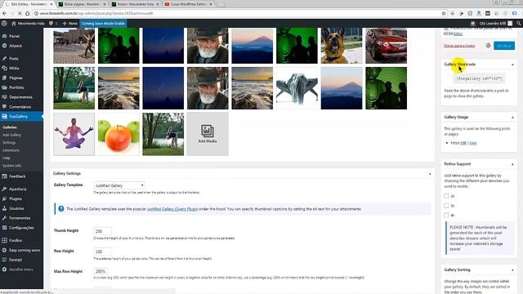523x294 pixels.
Task: Click the + Novo admin bar item
Action: 70,24
